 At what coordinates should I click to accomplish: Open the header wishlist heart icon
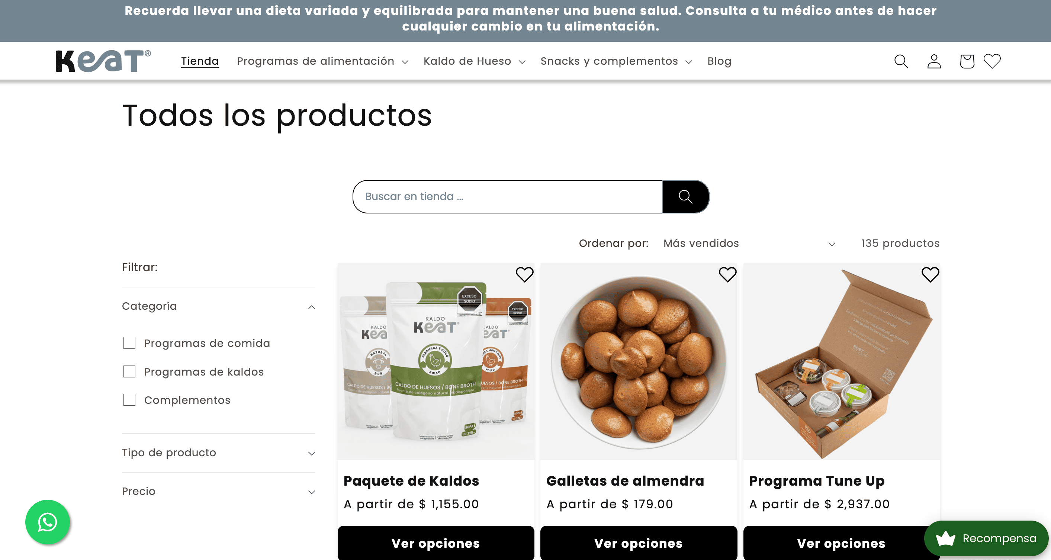992,61
